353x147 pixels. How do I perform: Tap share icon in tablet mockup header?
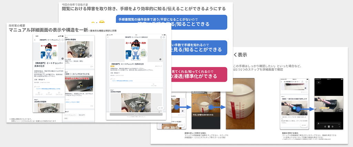click(161, 37)
